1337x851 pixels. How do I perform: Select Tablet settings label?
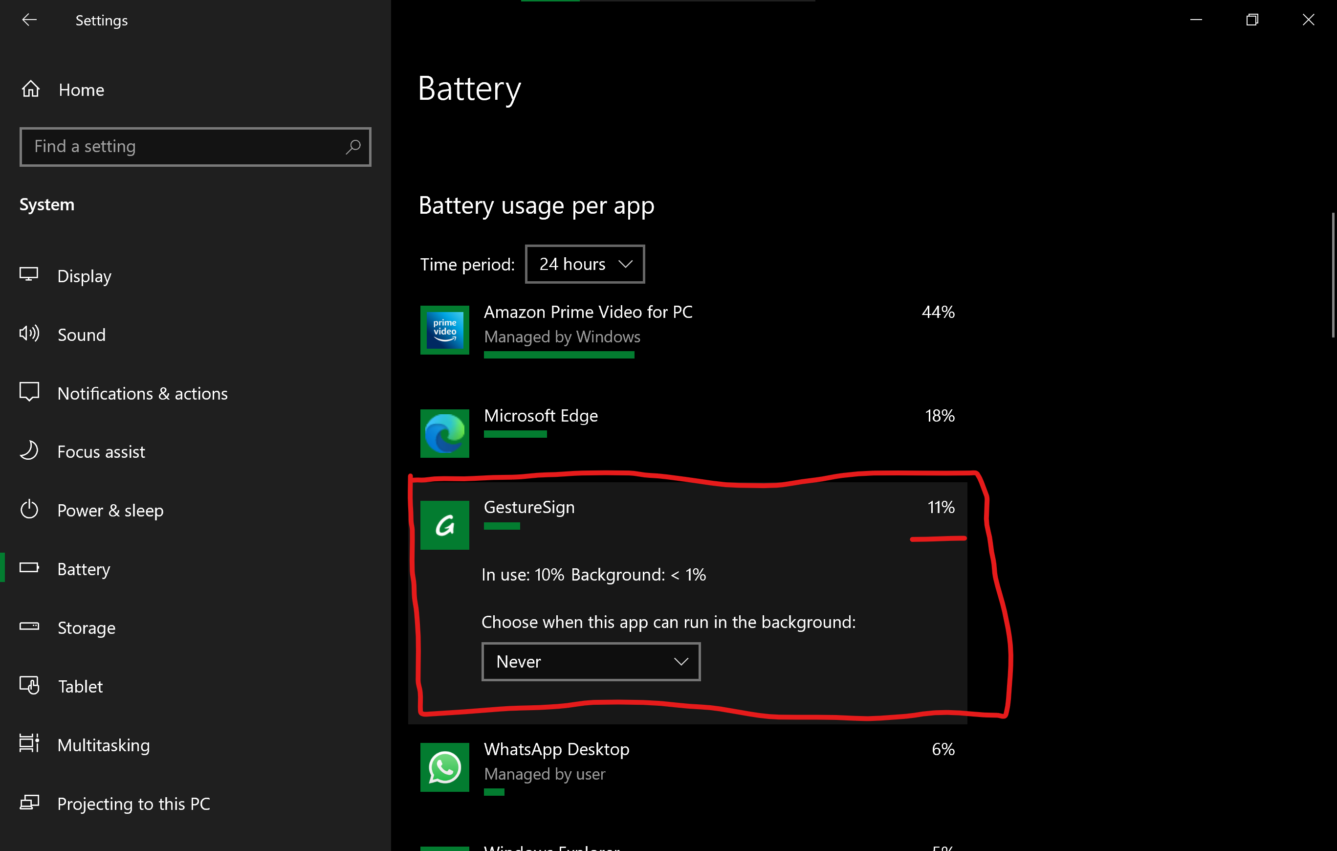pyautogui.click(x=81, y=687)
